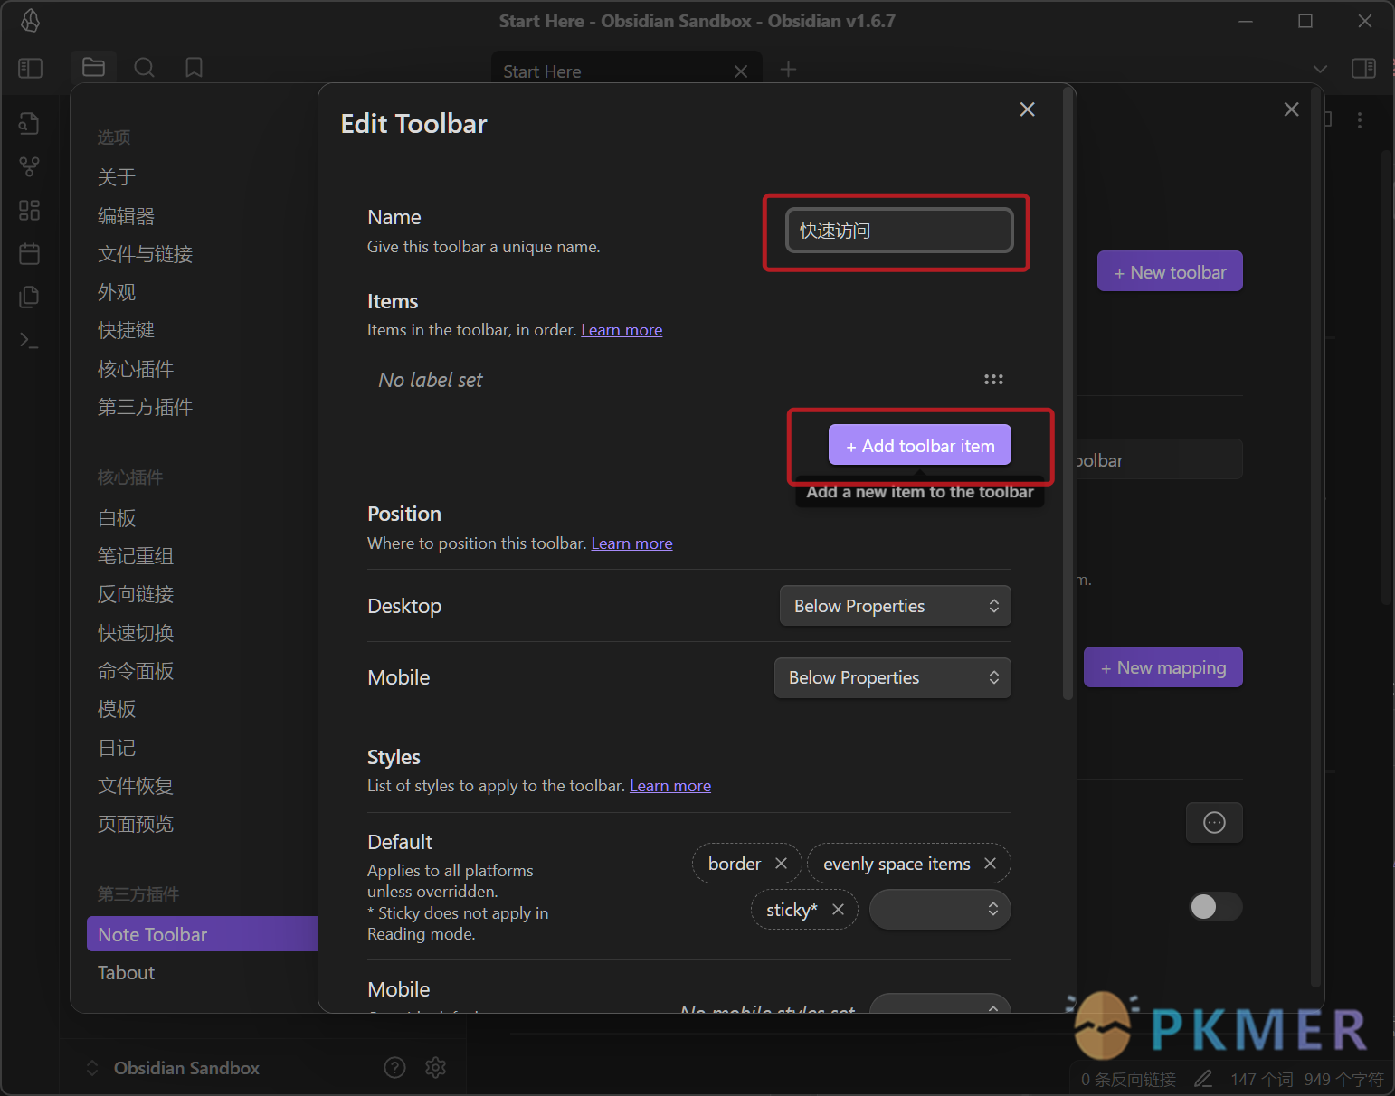Click the new tab plus icon

pyautogui.click(x=788, y=70)
